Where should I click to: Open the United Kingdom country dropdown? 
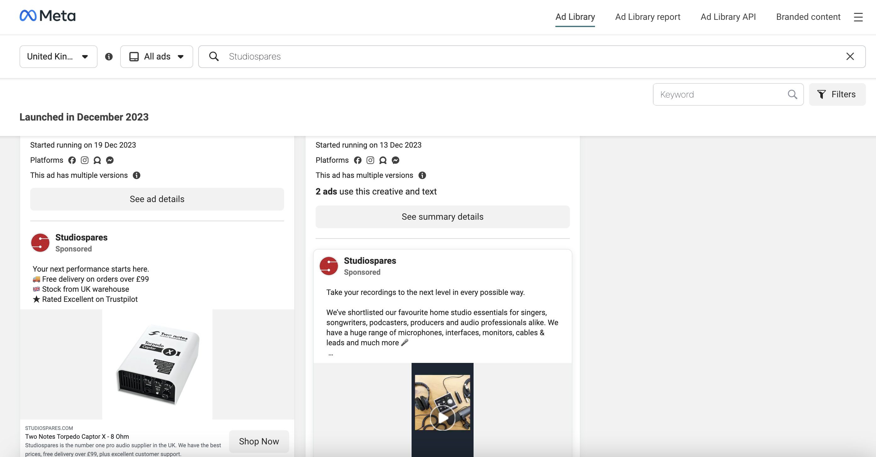[59, 56]
